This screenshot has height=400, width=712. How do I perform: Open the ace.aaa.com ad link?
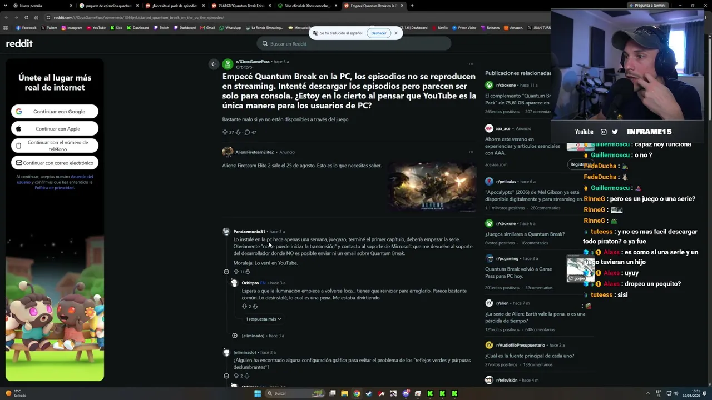pyautogui.click(x=496, y=164)
